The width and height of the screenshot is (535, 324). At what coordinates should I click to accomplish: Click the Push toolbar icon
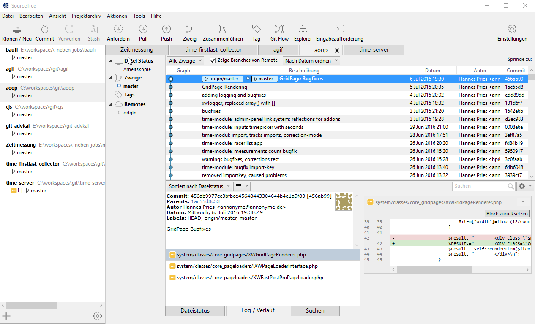[167, 29]
